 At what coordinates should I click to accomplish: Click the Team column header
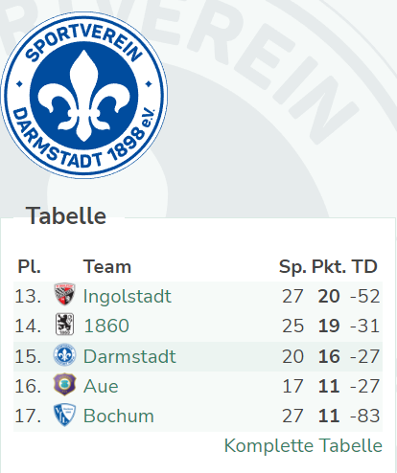(107, 266)
